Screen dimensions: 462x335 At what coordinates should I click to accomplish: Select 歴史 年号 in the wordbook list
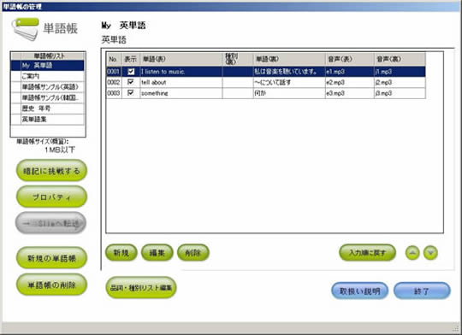pos(47,109)
